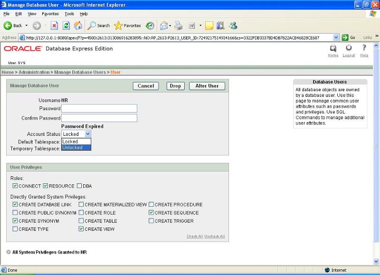Uncheck CREATE VIEW privilege
Screen dimensions: 380x275
pos(81,229)
